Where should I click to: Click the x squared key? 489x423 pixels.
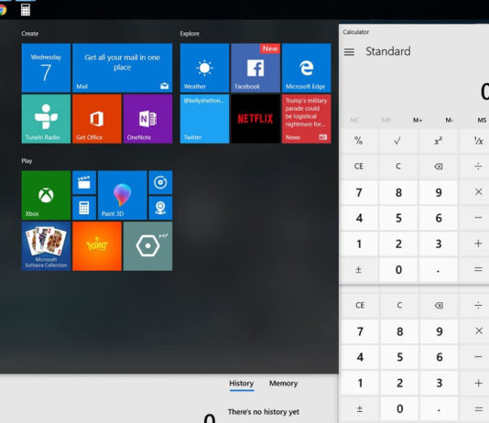[438, 141]
